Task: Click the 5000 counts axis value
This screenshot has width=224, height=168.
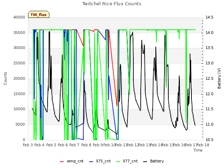Action: point(20,125)
